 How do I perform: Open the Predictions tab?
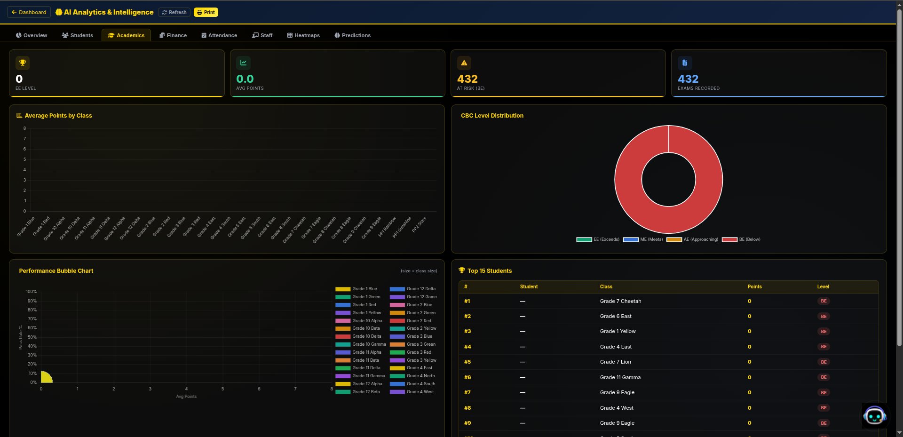tap(352, 35)
